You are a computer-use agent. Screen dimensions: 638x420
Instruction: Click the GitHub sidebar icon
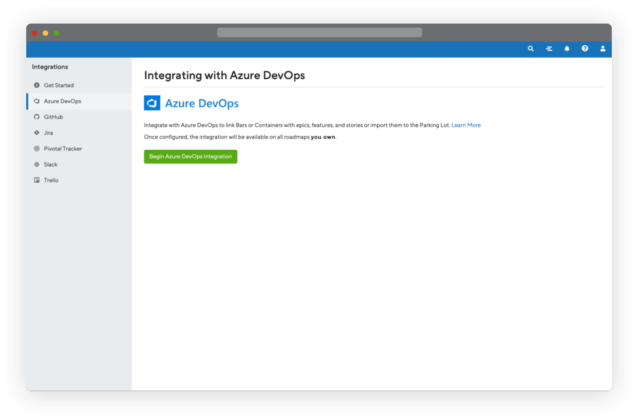(37, 117)
